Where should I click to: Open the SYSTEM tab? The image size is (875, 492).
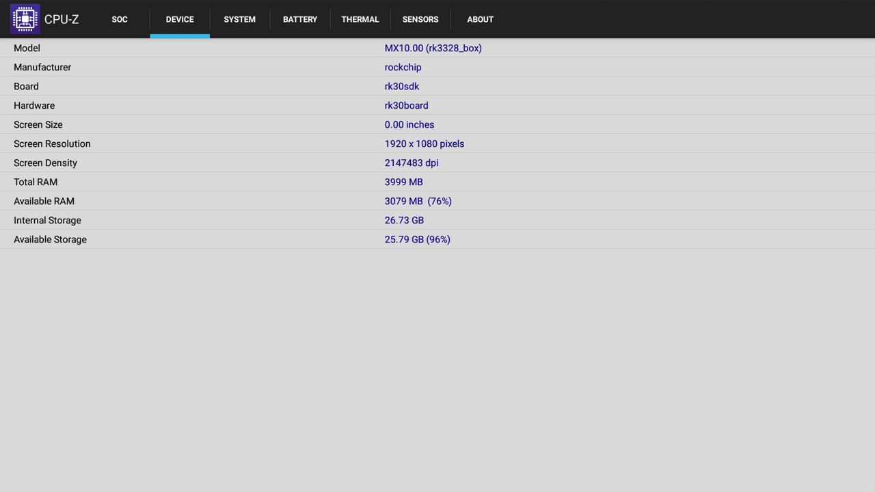click(x=240, y=19)
